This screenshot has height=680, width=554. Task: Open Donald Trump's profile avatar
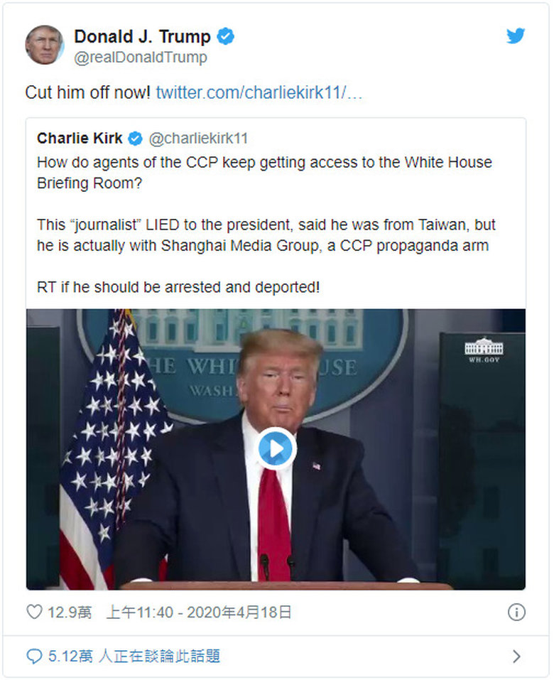(x=44, y=45)
